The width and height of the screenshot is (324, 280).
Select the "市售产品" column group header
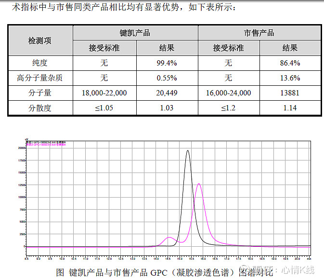point(259,33)
